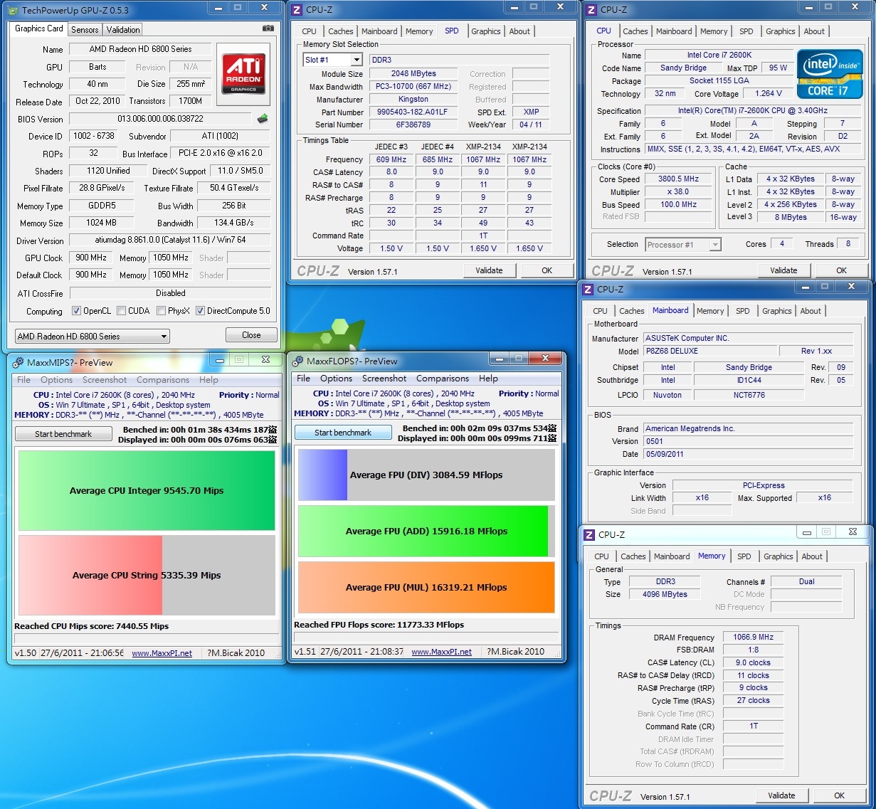
Task: Open the www.MaxxPI.net link in MaxxMIPS
Action: tap(162, 653)
